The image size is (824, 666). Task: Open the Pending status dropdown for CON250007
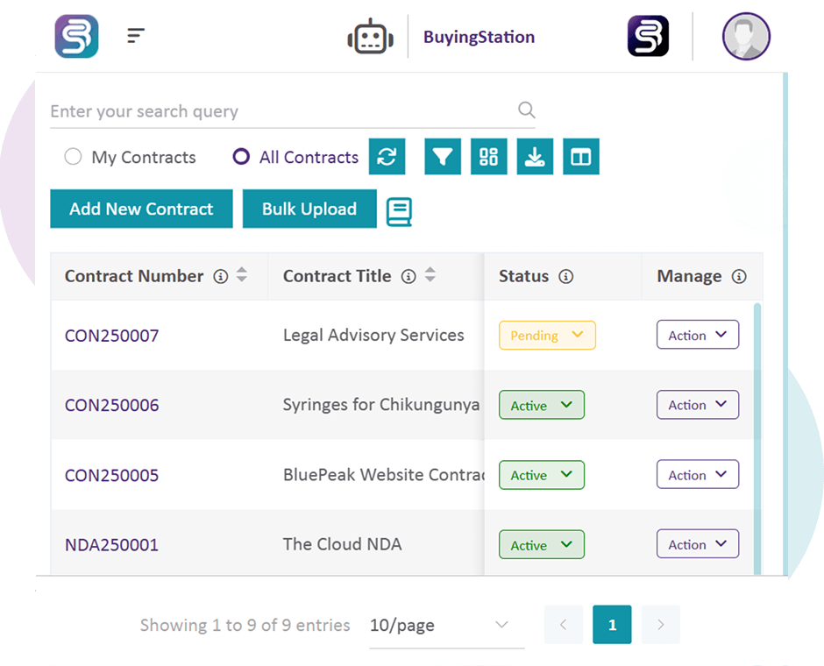(547, 335)
